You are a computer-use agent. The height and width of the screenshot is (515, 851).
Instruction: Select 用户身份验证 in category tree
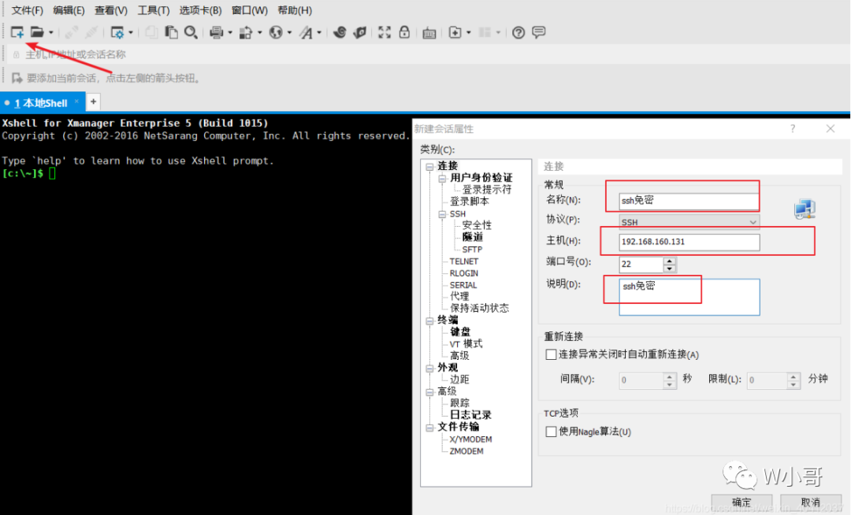481,178
